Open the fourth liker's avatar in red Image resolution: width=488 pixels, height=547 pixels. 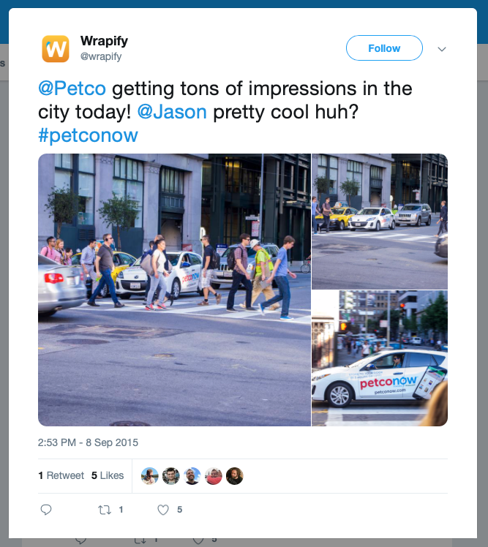(214, 476)
